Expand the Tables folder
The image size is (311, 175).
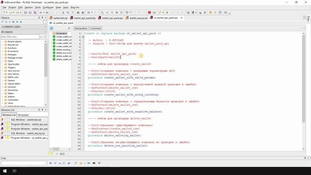[x=2, y=93]
